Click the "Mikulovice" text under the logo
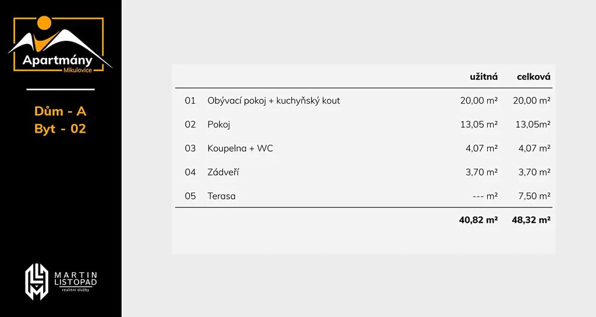Viewport: 596px width, 317px height. 77,70
